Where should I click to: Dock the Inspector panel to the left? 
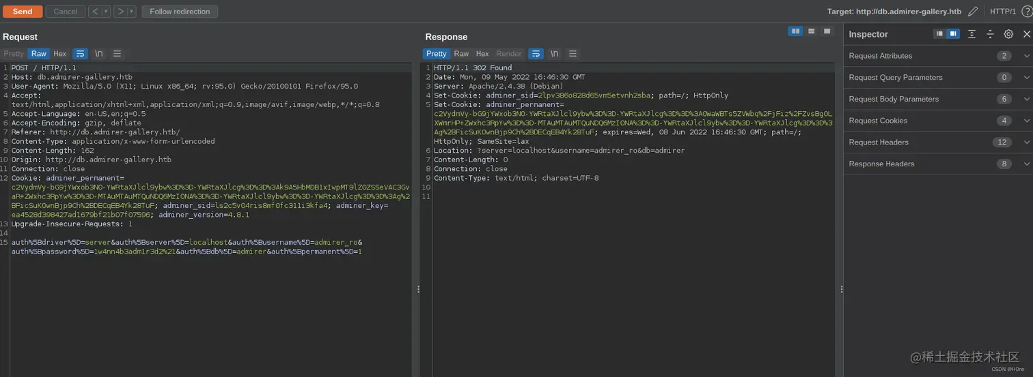pyautogui.click(x=940, y=34)
